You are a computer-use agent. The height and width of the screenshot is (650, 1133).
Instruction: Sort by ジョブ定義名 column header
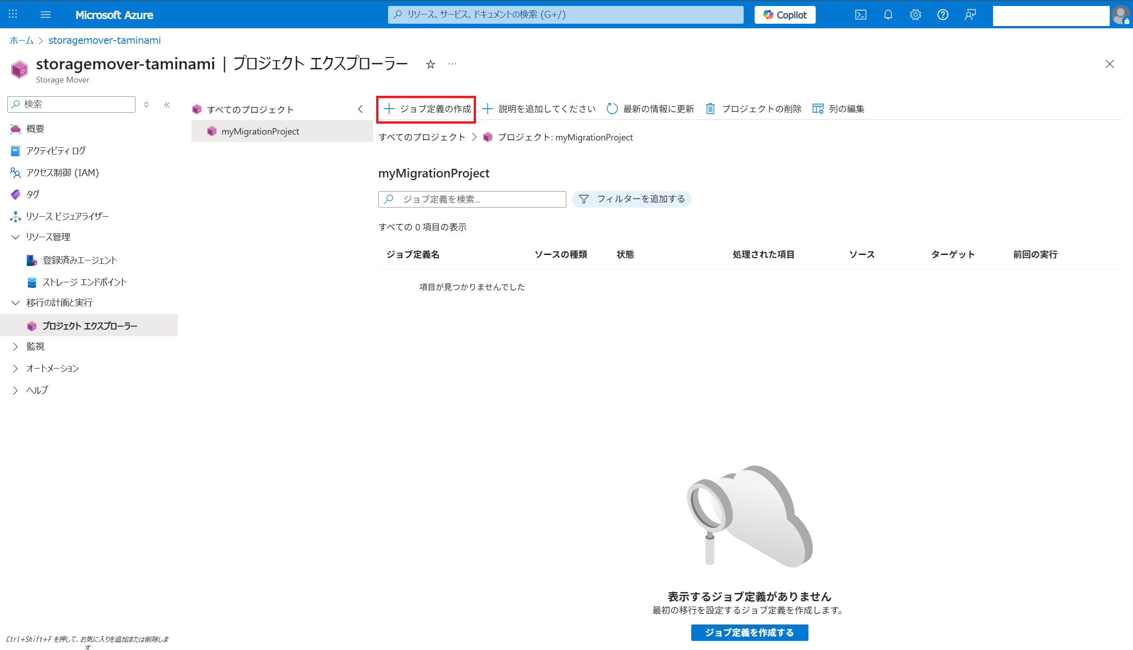pos(413,255)
